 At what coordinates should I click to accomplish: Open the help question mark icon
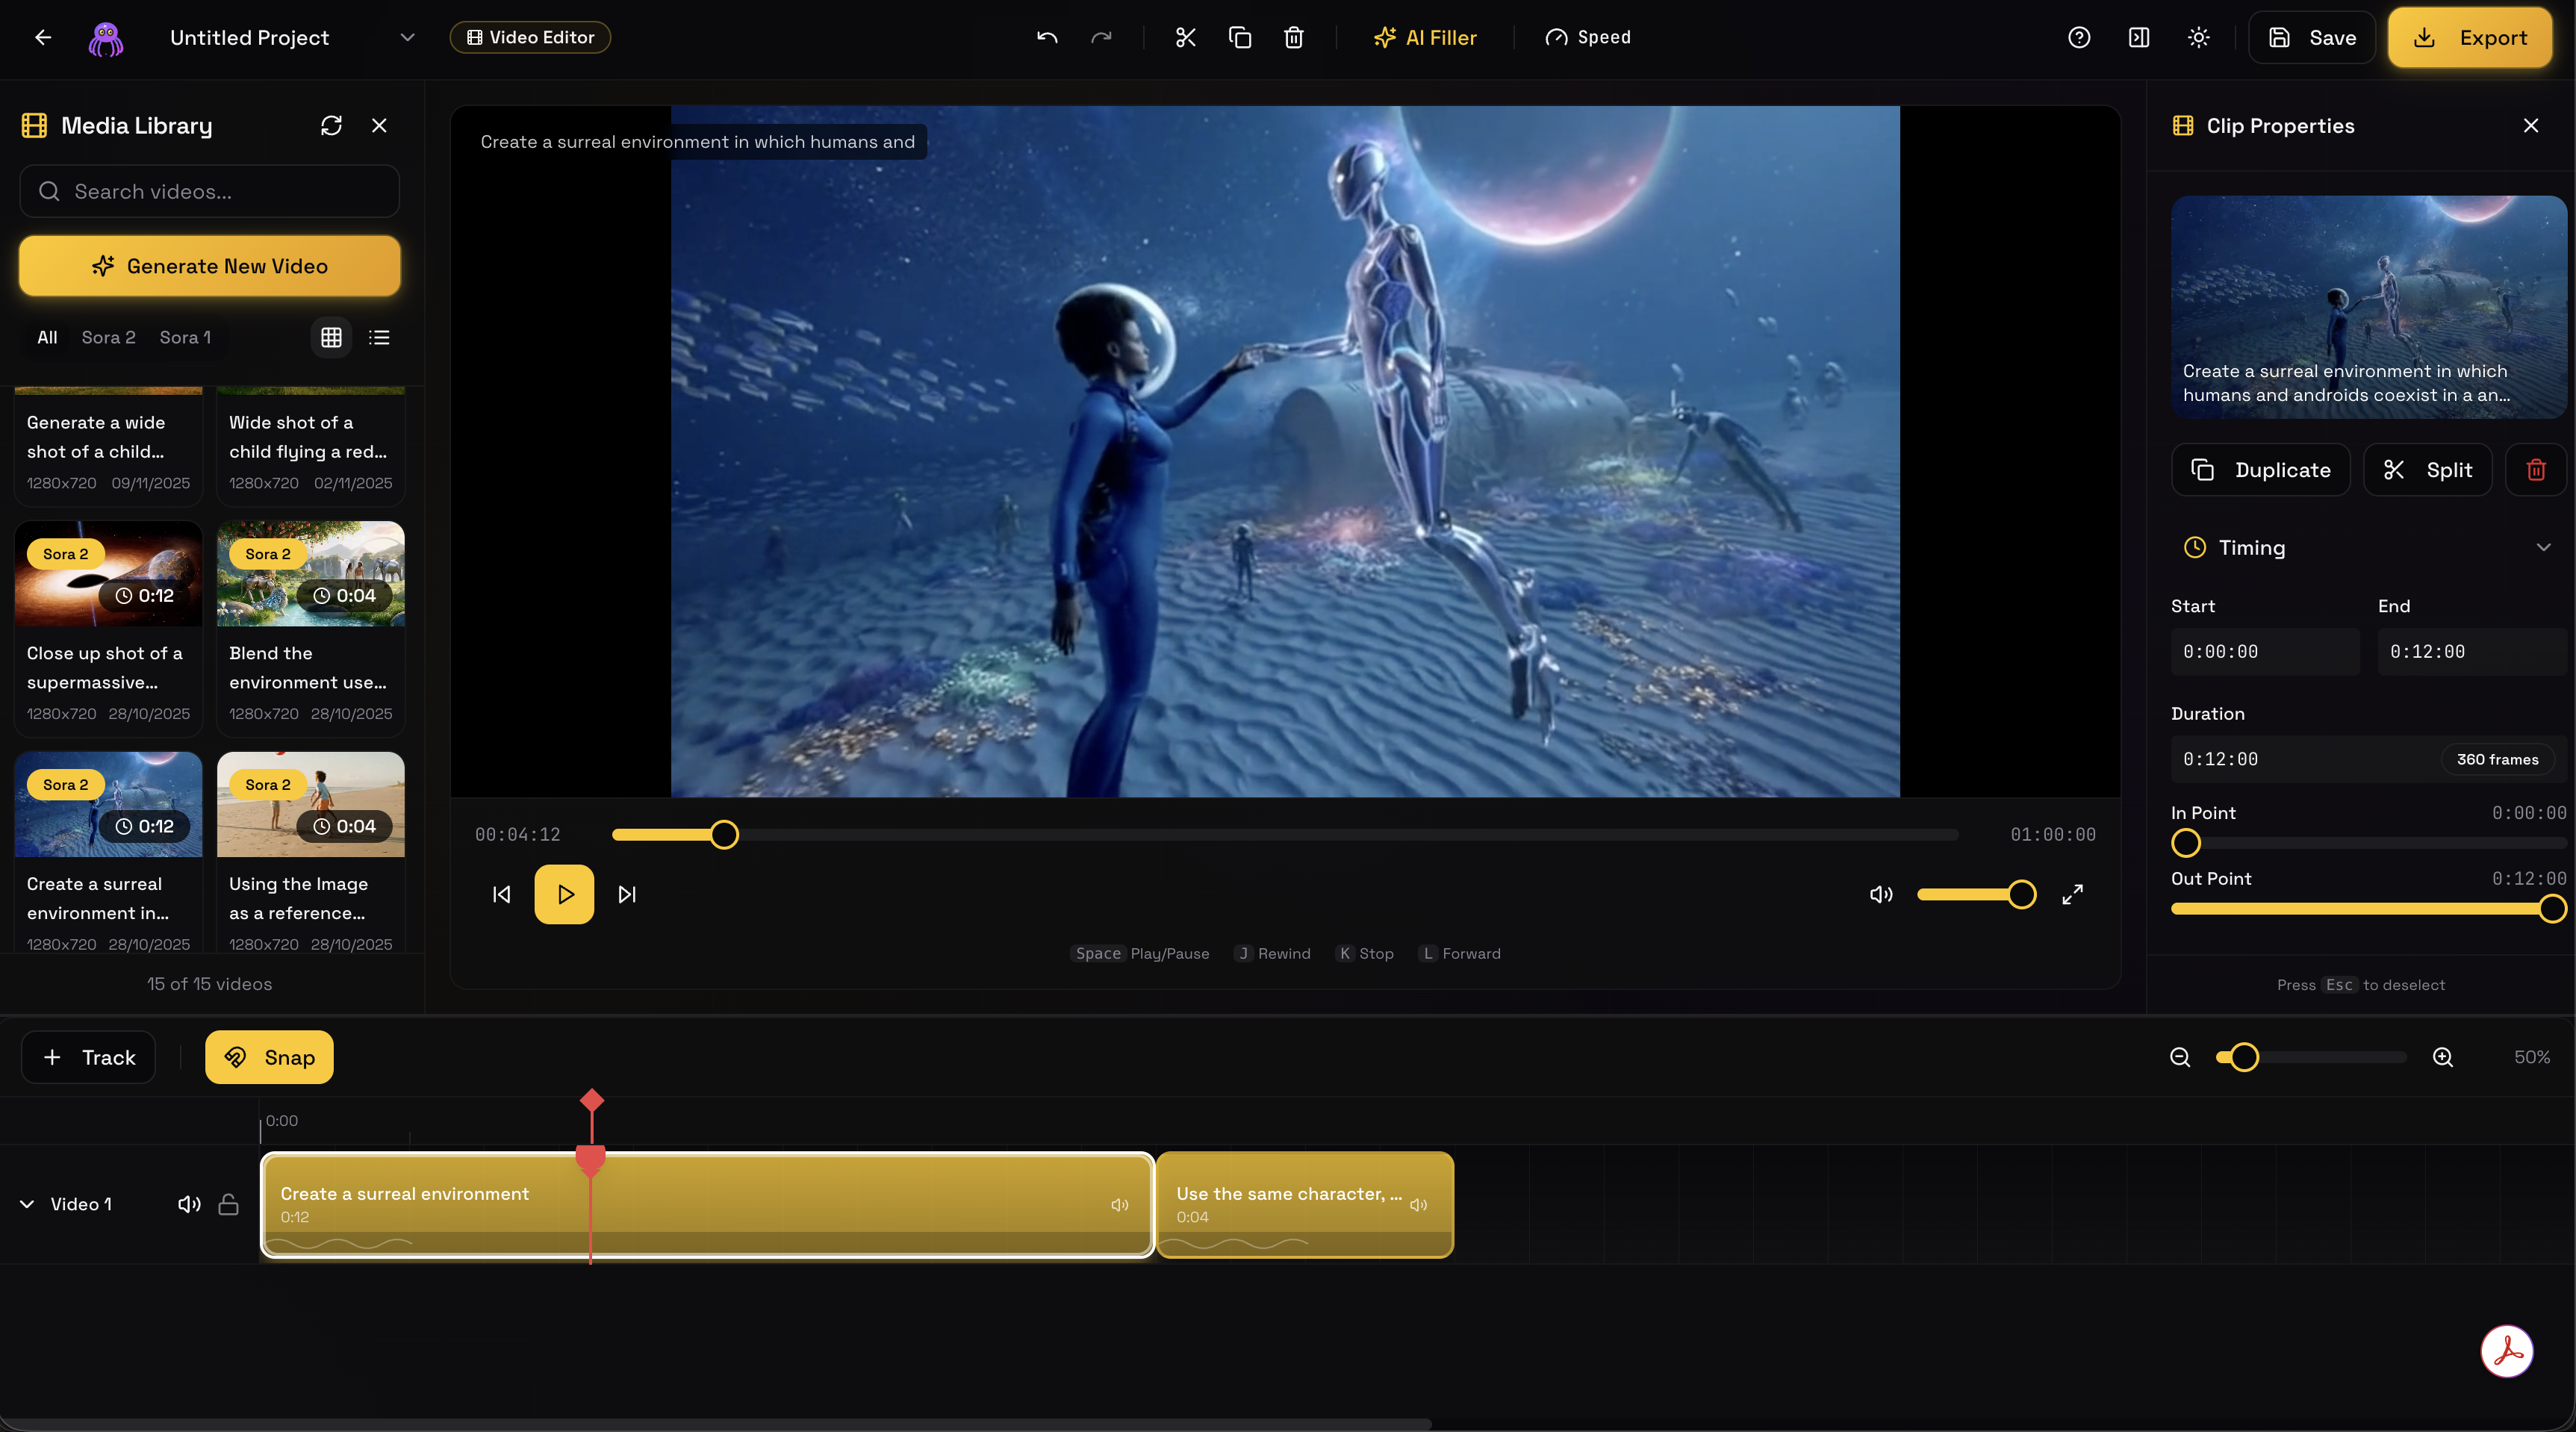coord(2079,37)
